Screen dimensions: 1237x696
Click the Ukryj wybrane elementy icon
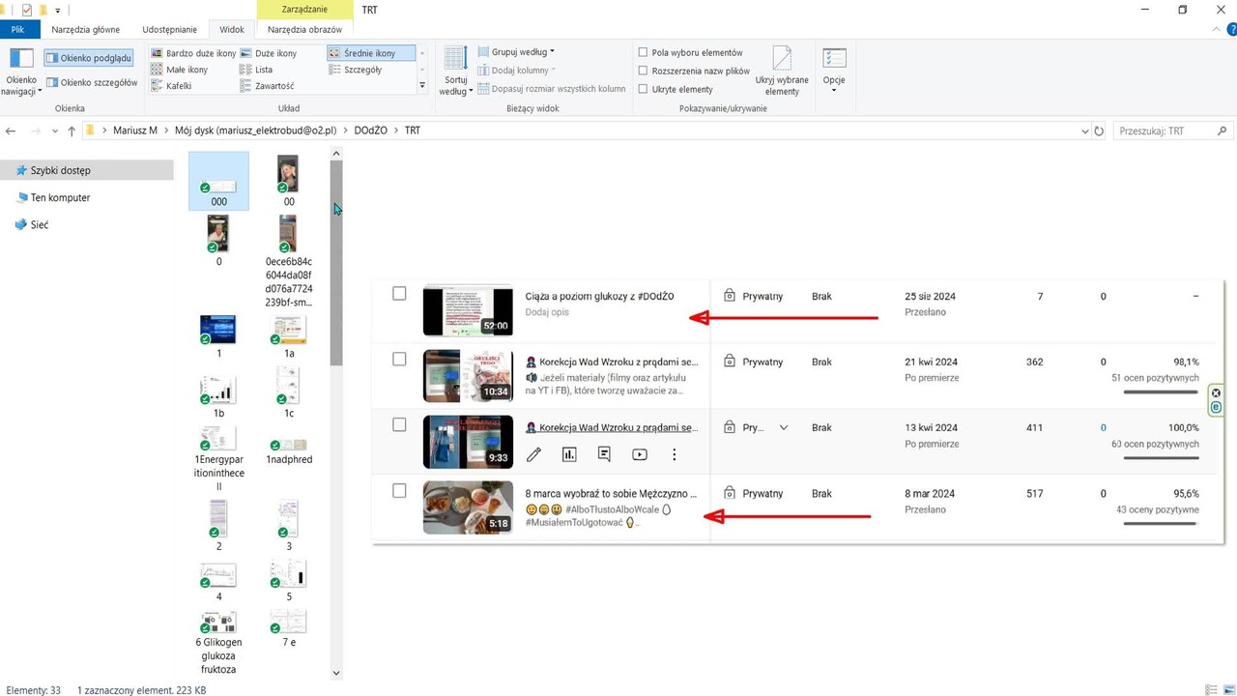[x=782, y=71]
